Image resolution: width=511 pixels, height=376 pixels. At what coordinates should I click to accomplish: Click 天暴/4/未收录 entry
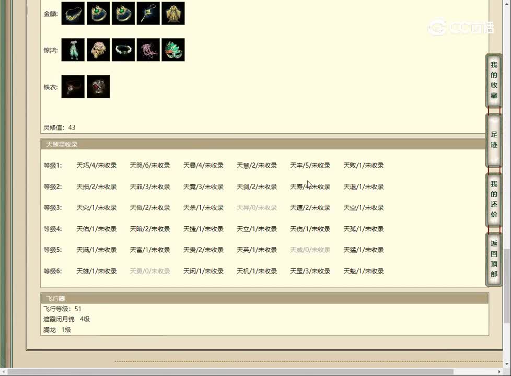pyautogui.click(x=203, y=166)
